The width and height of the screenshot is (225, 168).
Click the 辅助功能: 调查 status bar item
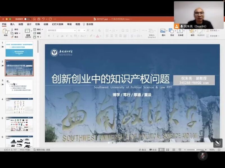coord(42,150)
